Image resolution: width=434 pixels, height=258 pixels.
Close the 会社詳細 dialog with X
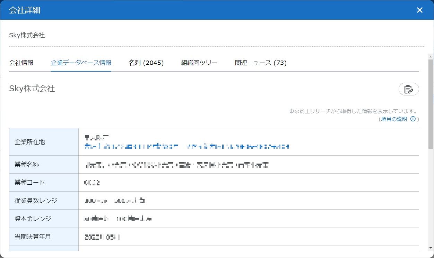pyautogui.click(x=419, y=10)
